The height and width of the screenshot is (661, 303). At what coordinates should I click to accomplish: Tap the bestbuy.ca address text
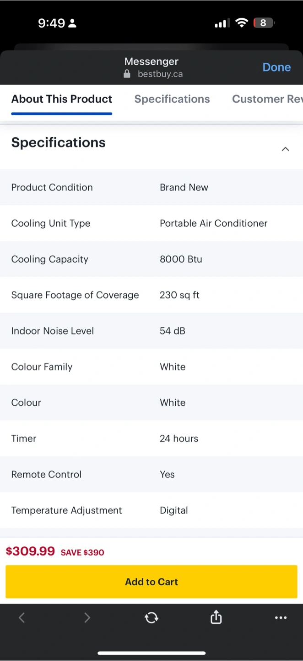tap(160, 74)
